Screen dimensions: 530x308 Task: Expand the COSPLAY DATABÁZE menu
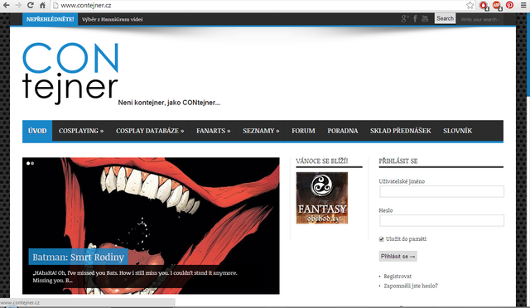coord(150,131)
